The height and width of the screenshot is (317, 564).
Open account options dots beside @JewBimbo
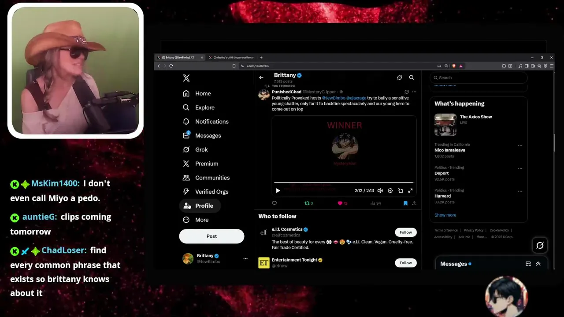pos(245,258)
